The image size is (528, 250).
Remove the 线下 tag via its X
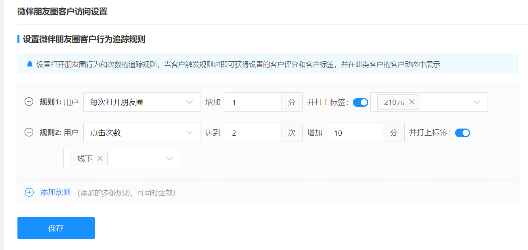coord(100,159)
